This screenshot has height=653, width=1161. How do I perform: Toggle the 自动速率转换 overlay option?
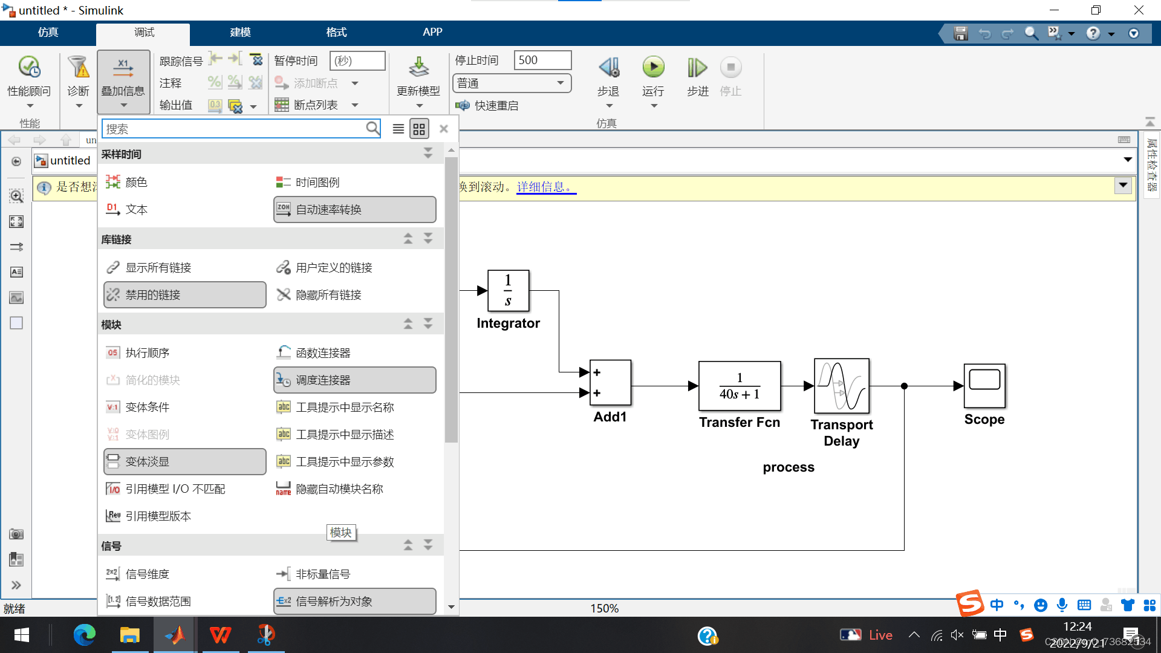coord(354,210)
